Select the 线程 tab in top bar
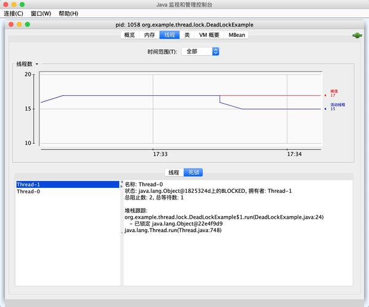Image resolution: width=369 pixels, height=307 pixels. 170,35
